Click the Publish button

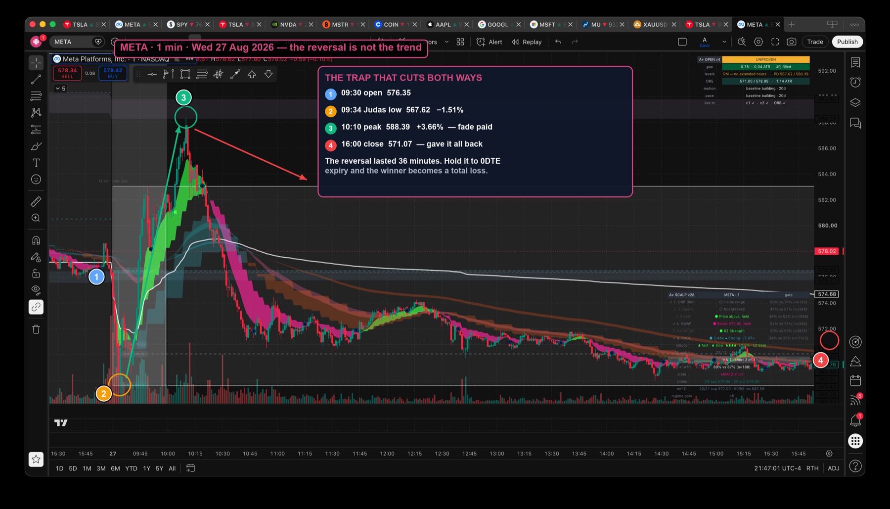click(x=847, y=42)
